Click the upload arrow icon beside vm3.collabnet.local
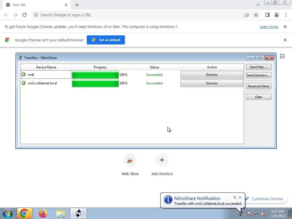292x219 pixels. tap(23, 83)
